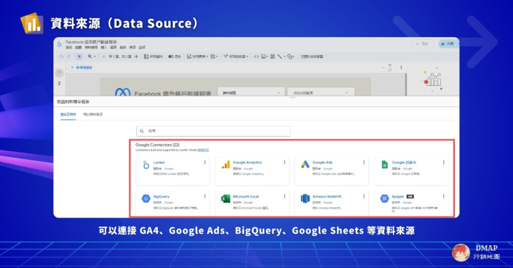This screenshot has height=268, width=513.
Task: Click the Google Sheets connector icon
Action: click(x=385, y=165)
